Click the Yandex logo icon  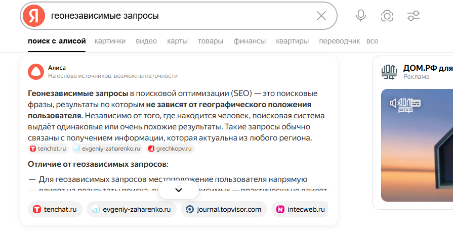(33, 16)
